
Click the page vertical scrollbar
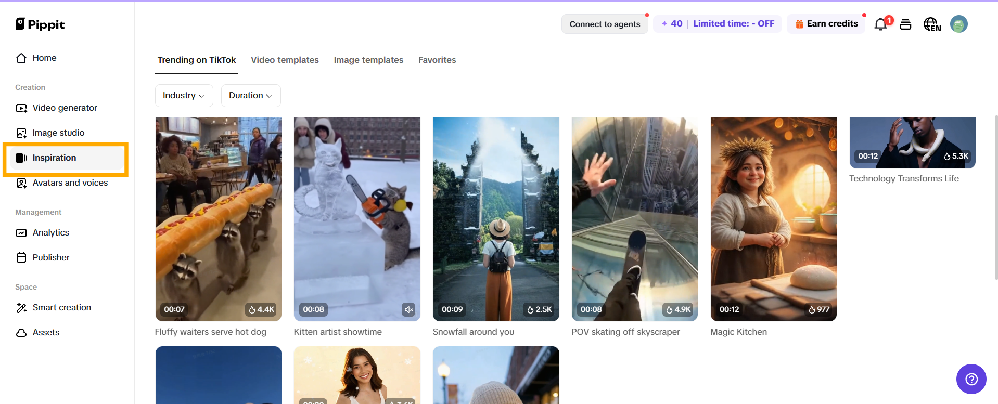click(995, 198)
